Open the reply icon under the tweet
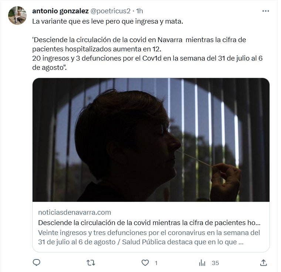Image resolution: width=281 pixels, height=272 pixels. coord(37,263)
